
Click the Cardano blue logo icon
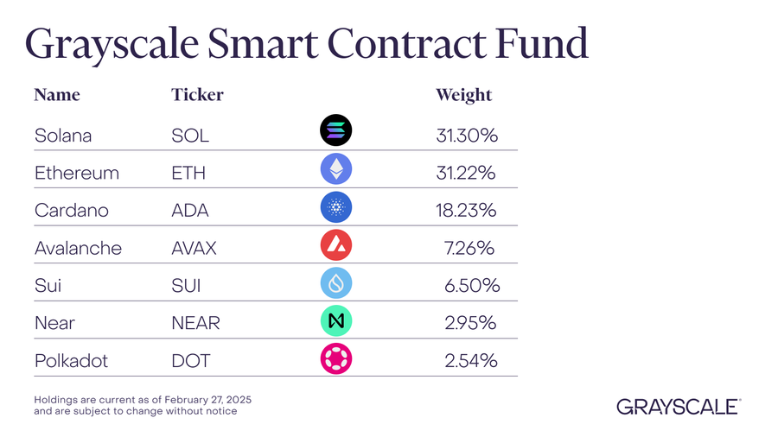point(336,207)
